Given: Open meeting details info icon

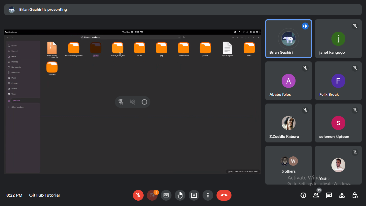Looking at the screenshot, I should pos(303,195).
